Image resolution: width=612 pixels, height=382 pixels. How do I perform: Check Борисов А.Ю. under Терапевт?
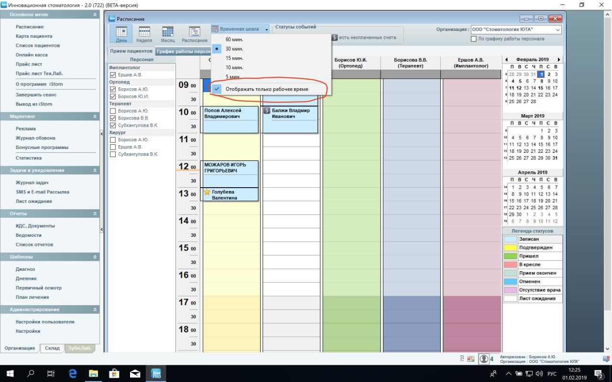tap(113, 111)
